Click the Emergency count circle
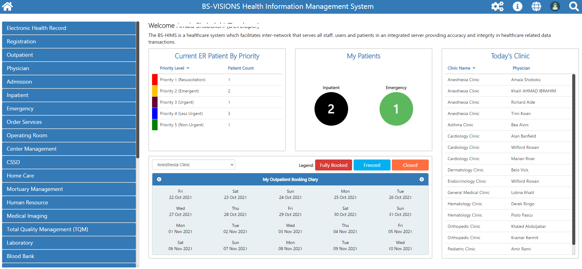The height and width of the screenshot is (269, 582). 396,109
